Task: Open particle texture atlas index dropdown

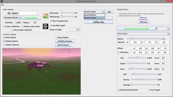Action: pos(168,29)
